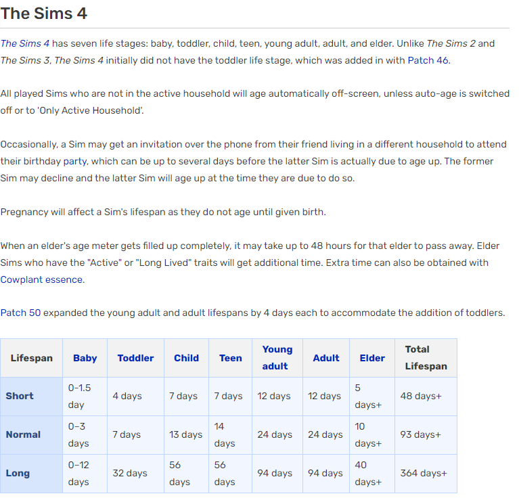This screenshot has height=498, width=519.
Task: Click the Lifespan column header cell
Action: point(31,358)
